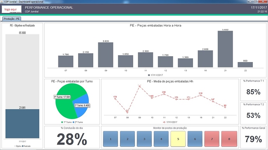268x150 pixels.
Task: Click the dark blue Realizado bar 23.981
Action: [x=22, y=124]
